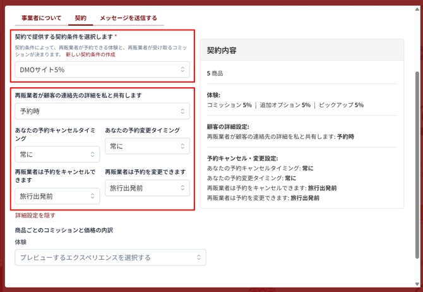Open the メッセージを送信する tab
The image size is (423, 292).
[128, 18]
